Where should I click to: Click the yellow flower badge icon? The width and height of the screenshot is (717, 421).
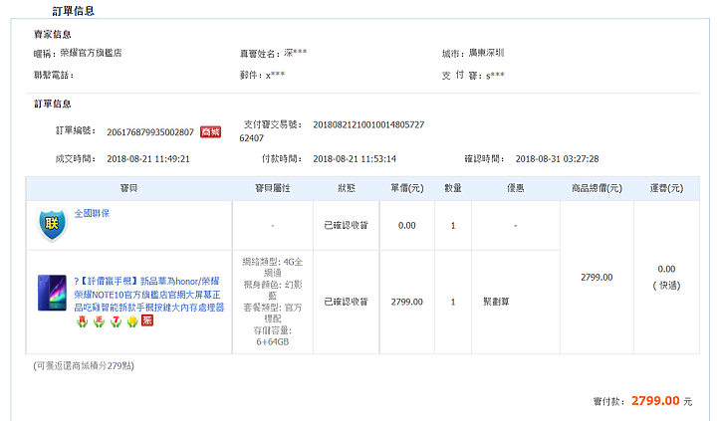tap(132, 321)
